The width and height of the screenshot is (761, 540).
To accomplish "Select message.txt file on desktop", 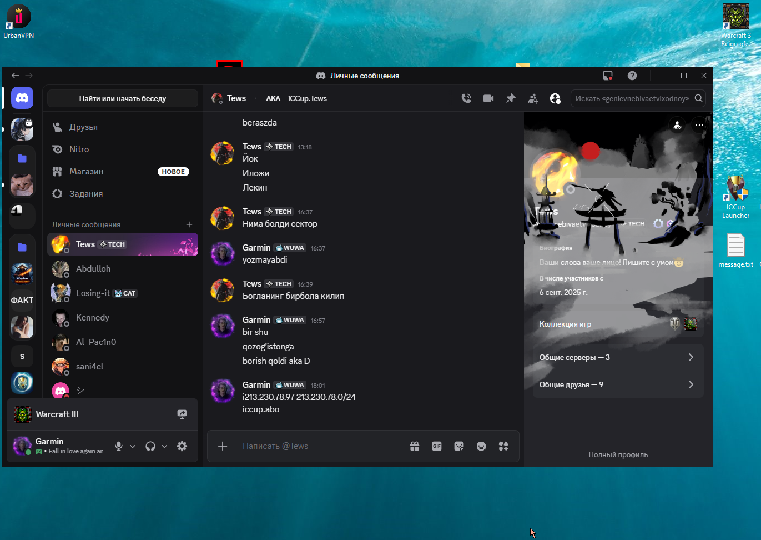I will pos(736,251).
